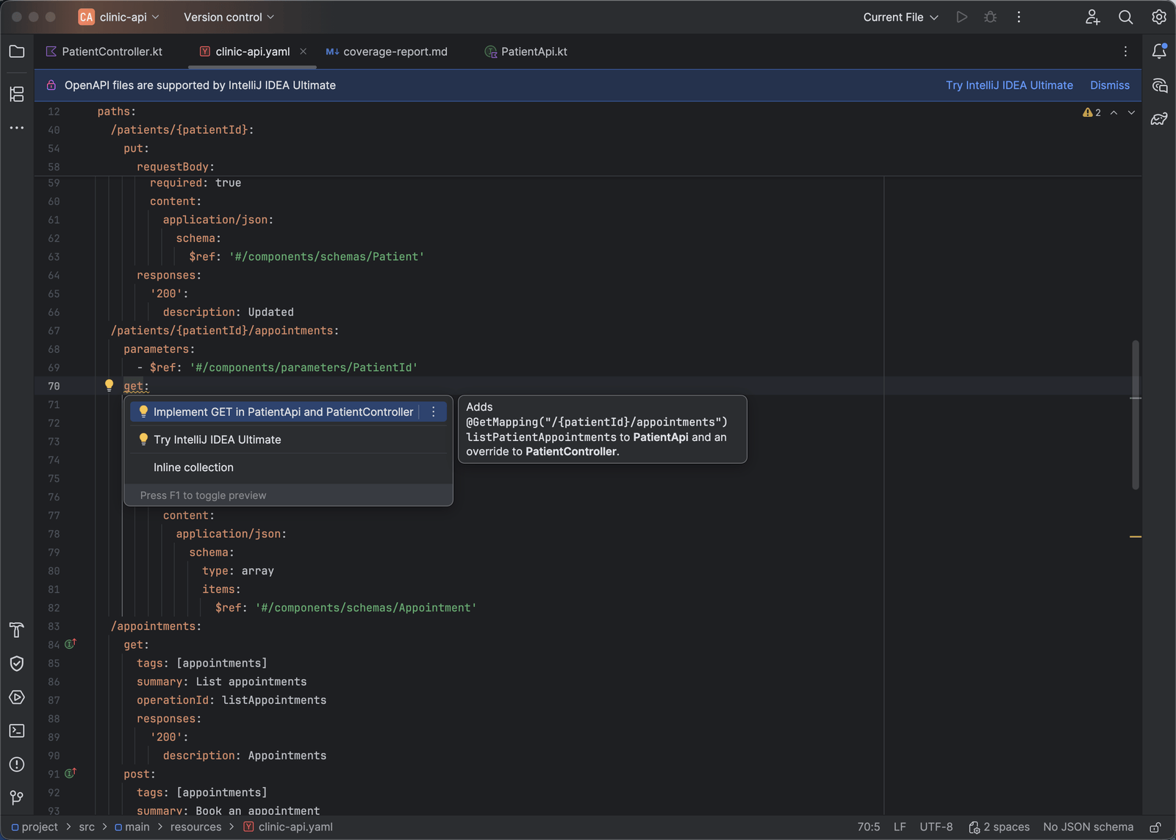This screenshot has width=1176, height=840.
Task: Click the editor vertical scrollbar thumb
Action: point(1136,414)
